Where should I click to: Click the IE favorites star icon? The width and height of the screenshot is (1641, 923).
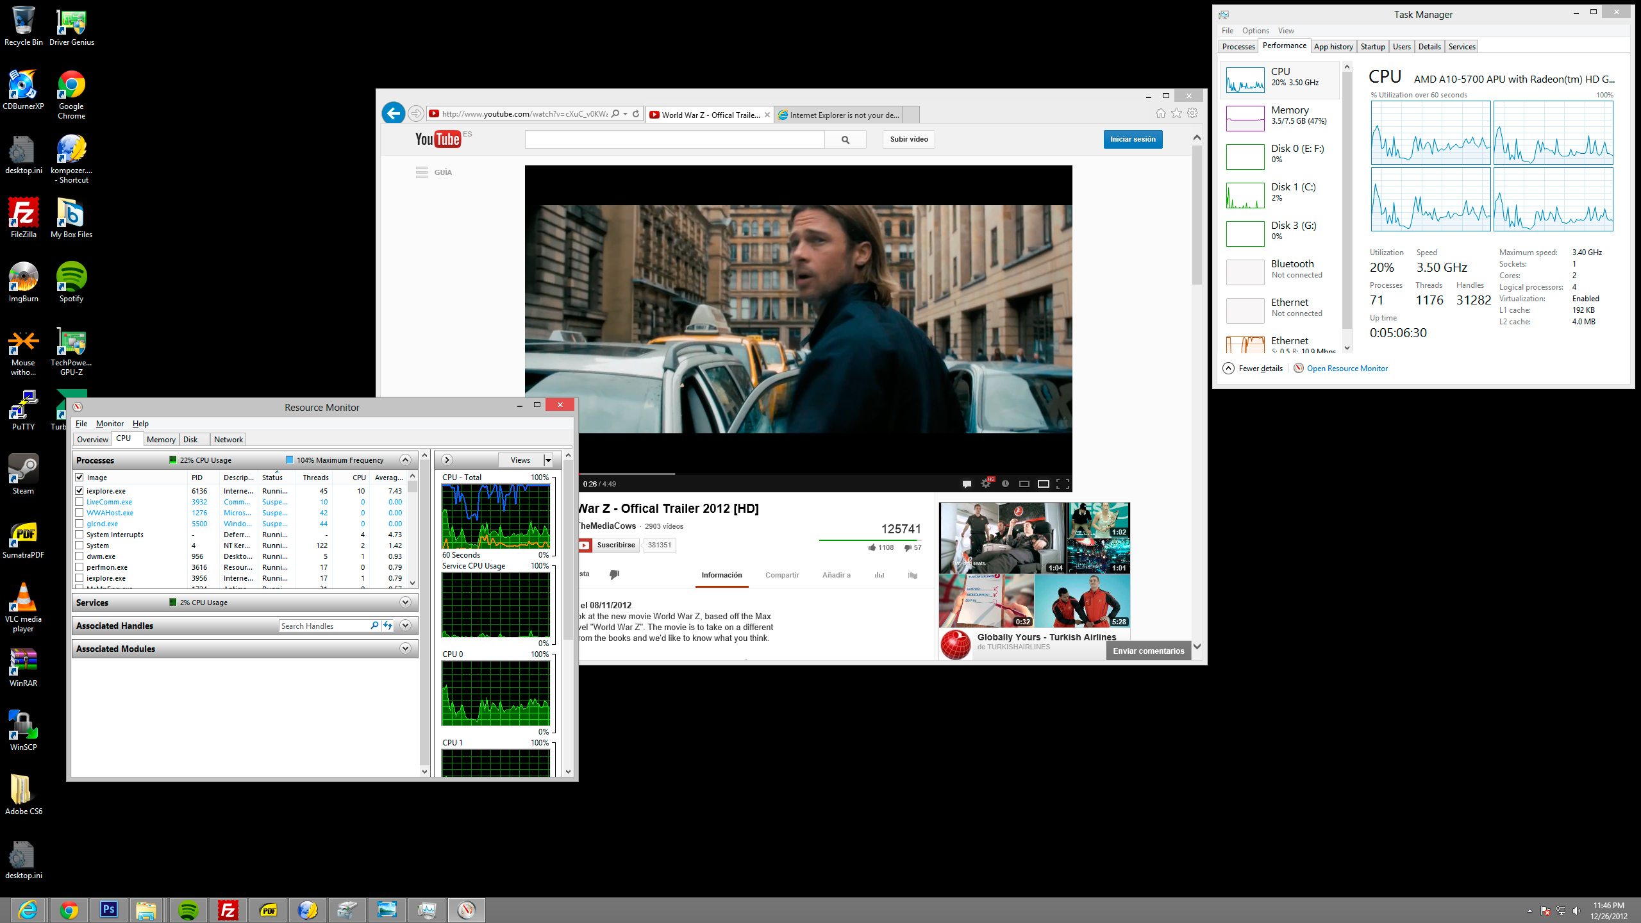pos(1177,113)
